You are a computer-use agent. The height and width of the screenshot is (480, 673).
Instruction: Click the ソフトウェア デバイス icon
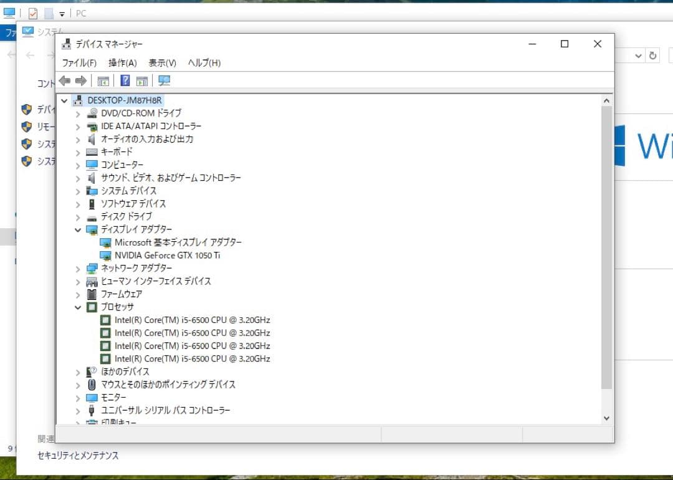click(92, 203)
